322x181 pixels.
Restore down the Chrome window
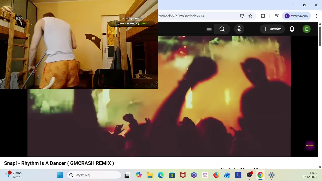click(x=305, y=5)
